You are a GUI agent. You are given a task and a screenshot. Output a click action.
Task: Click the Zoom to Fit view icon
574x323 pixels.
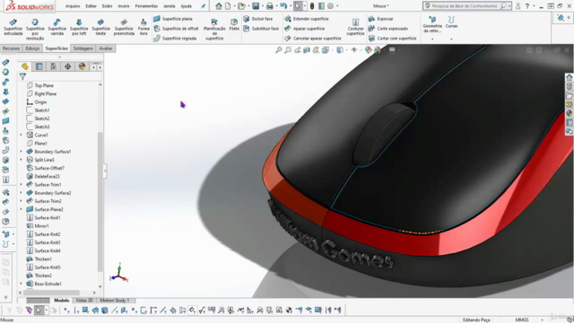pos(279,50)
